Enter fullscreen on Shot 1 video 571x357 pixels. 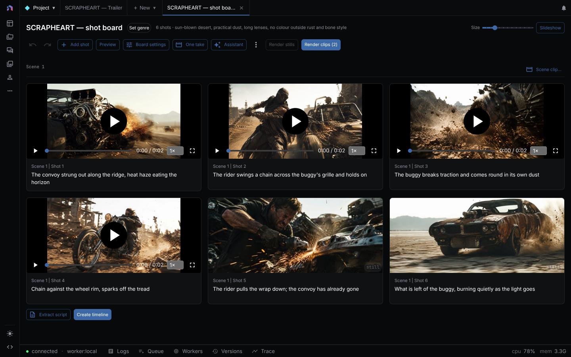tap(192, 151)
